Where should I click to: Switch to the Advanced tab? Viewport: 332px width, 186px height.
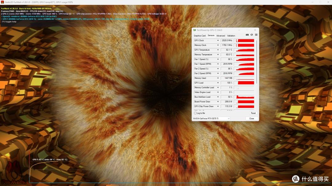coord(221,36)
